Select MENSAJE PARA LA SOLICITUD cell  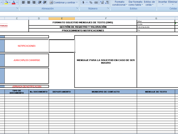(x=106, y=62)
